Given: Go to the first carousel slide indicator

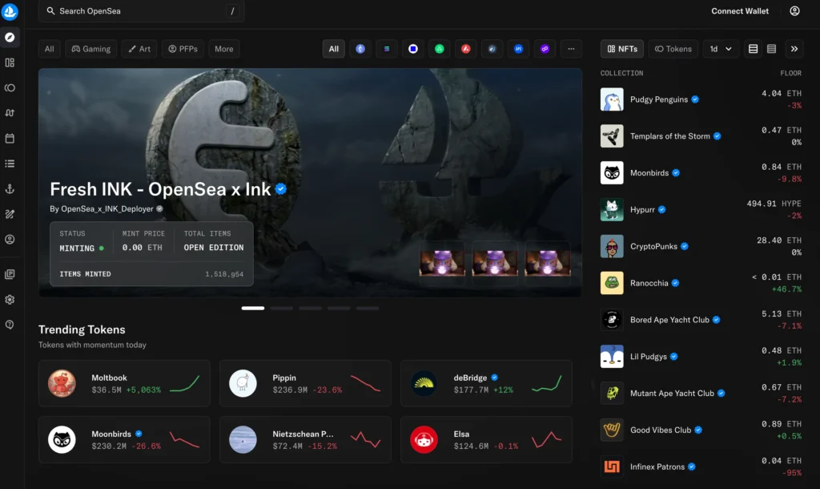Looking at the screenshot, I should point(253,309).
